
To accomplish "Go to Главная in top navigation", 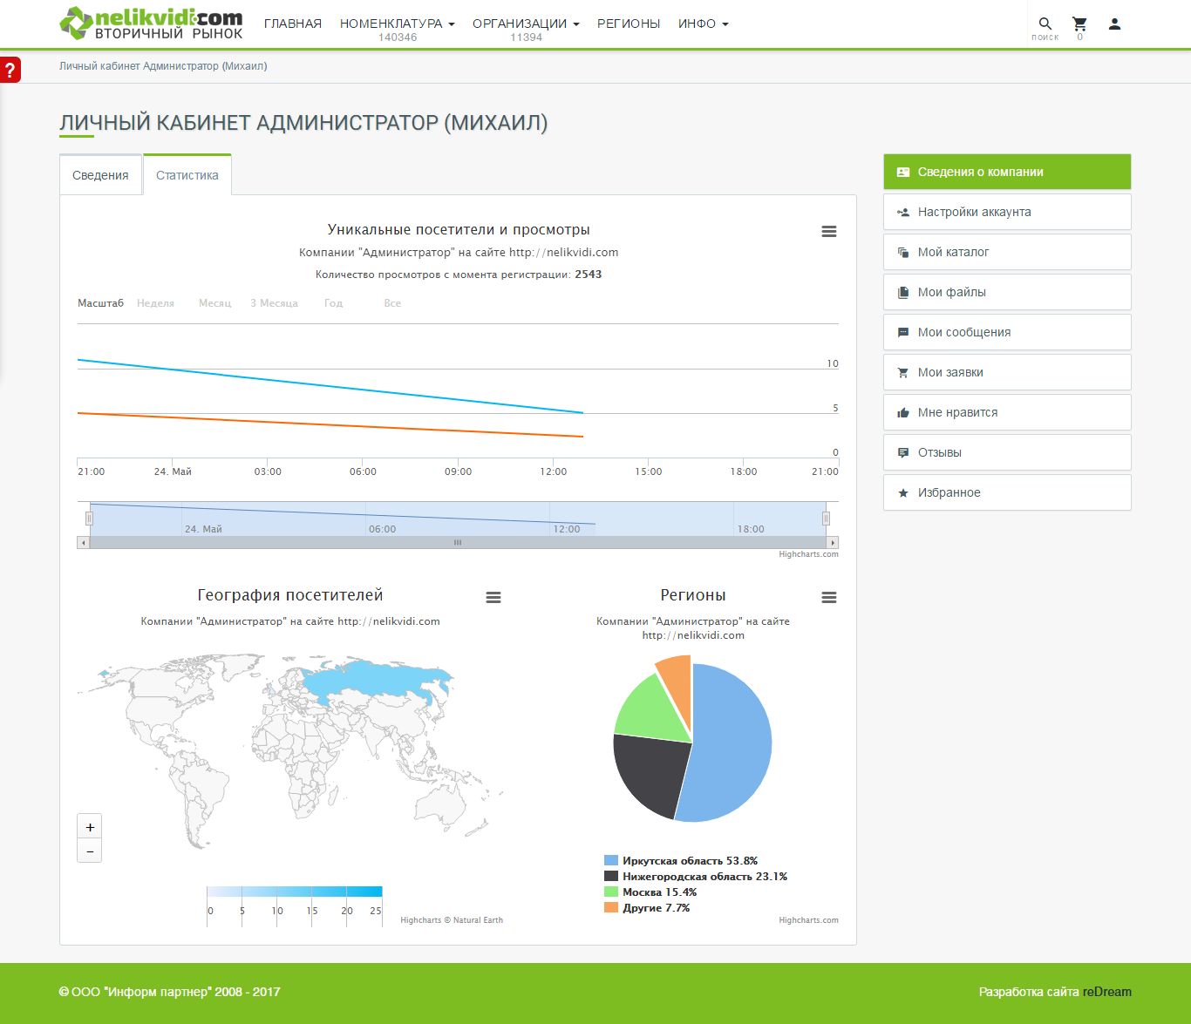I will (293, 24).
